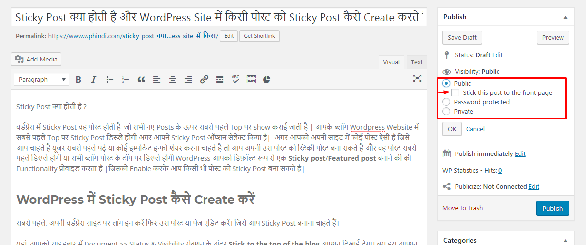Select the Password protected visibility option
586x245 pixels.
[446, 102]
